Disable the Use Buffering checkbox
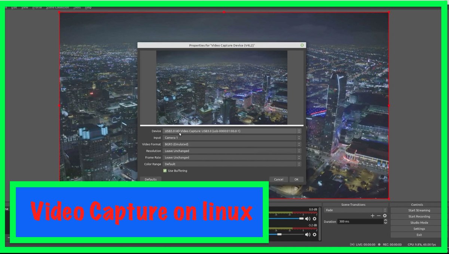Viewport: 449px width, 254px height. pyautogui.click(x=165, y=171)
